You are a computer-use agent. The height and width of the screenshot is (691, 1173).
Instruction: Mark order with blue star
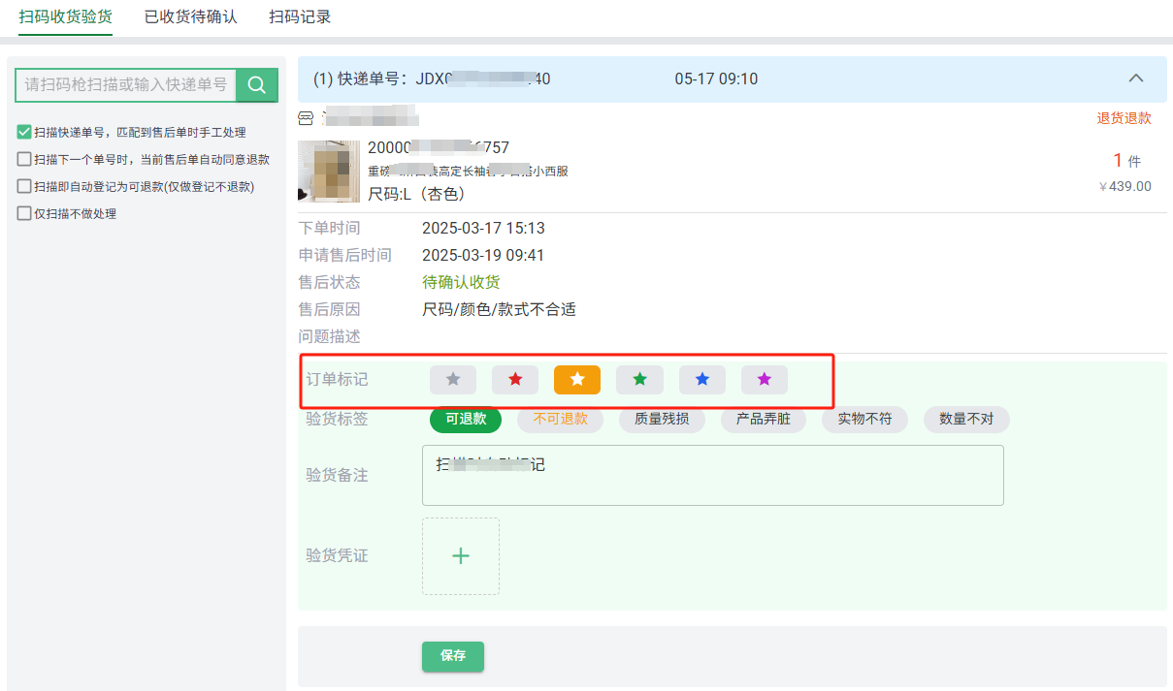[701, 380]
